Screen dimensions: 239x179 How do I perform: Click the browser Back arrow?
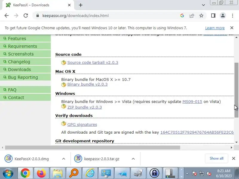tap(7, 16)
